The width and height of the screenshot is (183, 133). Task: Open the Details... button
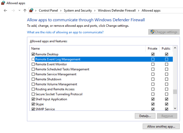click(145, 116)
